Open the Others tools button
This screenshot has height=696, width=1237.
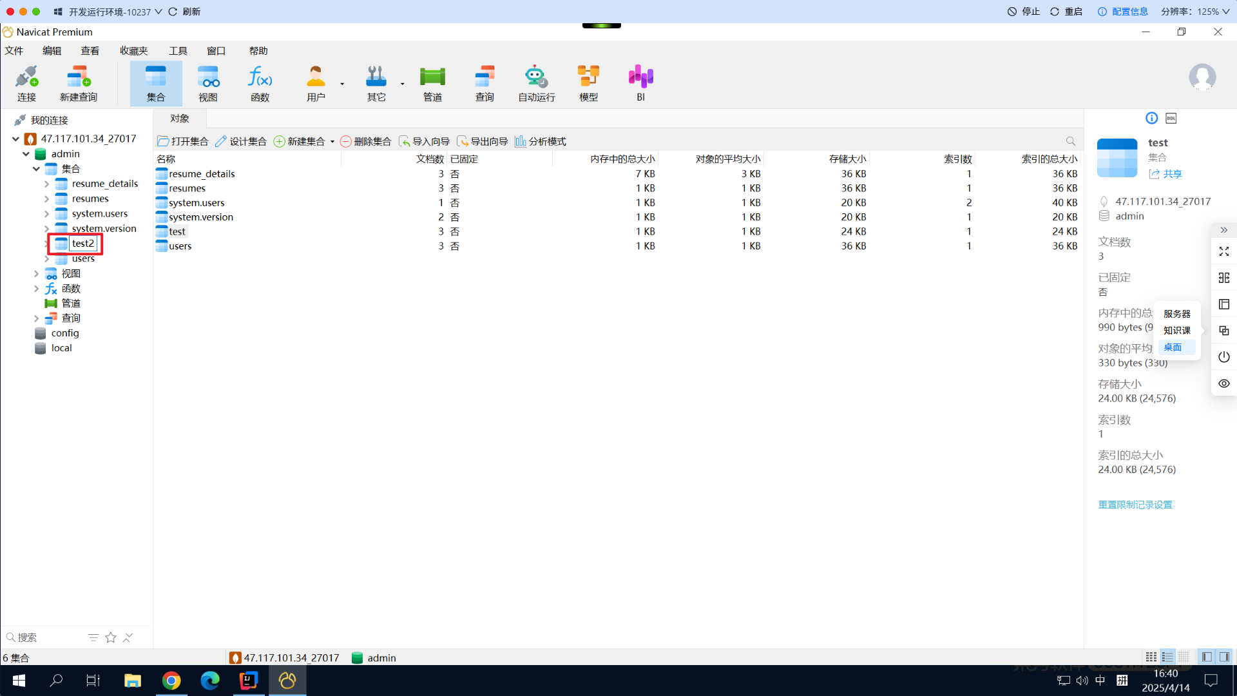click(376, 84)
